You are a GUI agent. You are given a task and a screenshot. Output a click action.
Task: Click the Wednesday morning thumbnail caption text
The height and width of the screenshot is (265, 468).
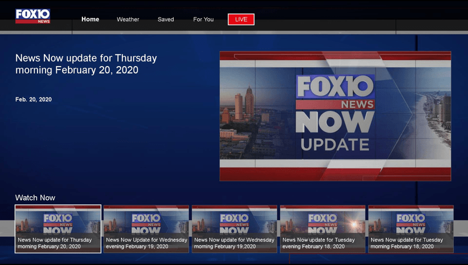click(234, 243)
